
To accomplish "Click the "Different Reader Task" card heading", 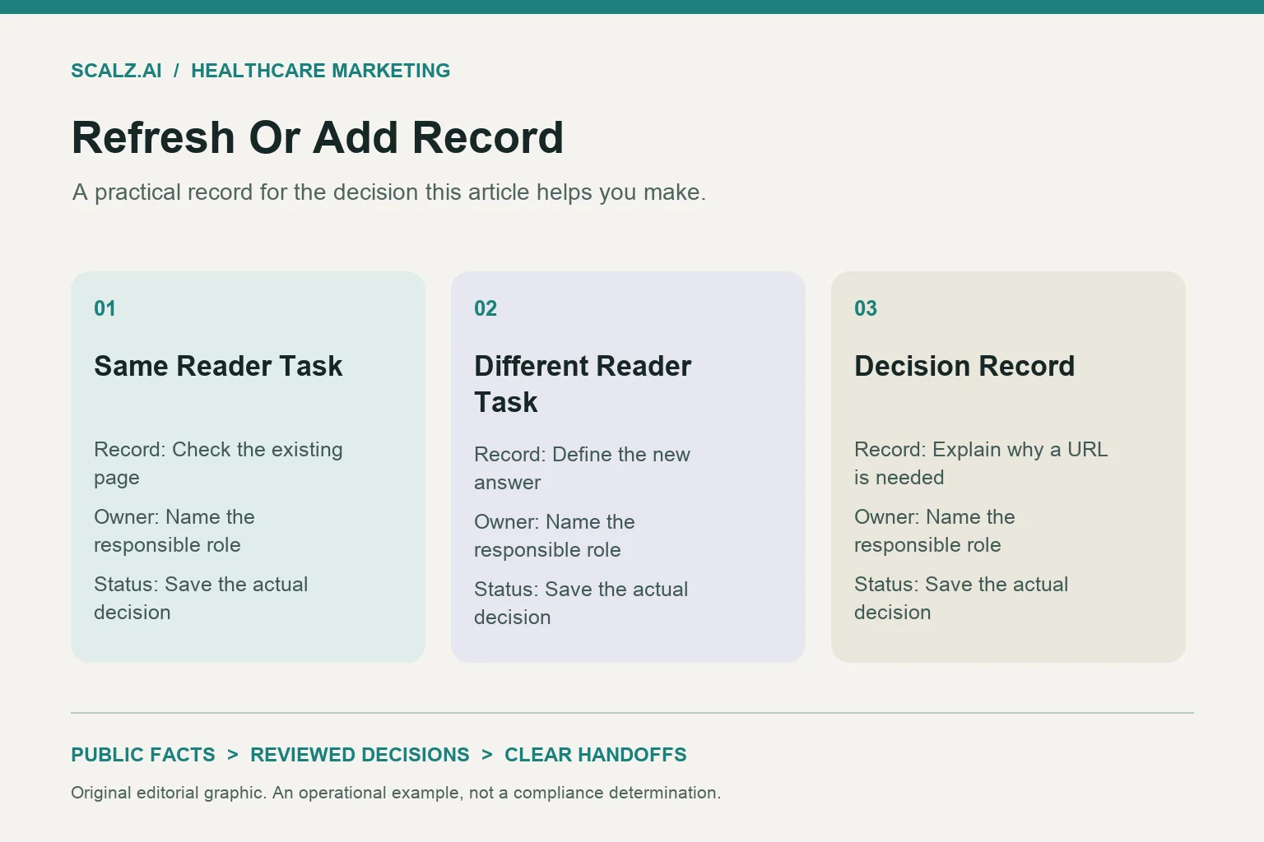I will 583,384.
